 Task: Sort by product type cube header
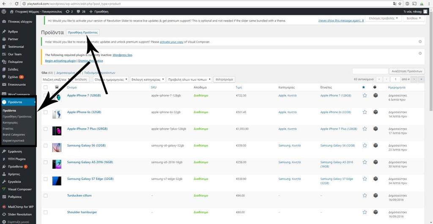click(x=375, y=87)
